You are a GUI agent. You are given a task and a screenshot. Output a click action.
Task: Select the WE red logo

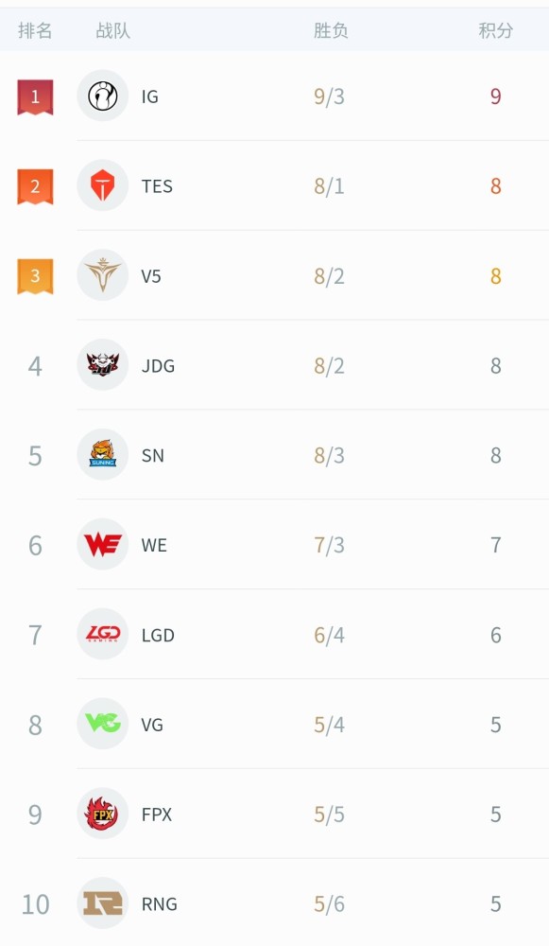[x=102, y=545]
